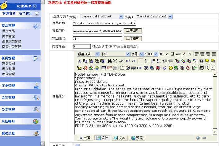
Task: Click the 安全退出 logout link
Action: tap(26, 14)
